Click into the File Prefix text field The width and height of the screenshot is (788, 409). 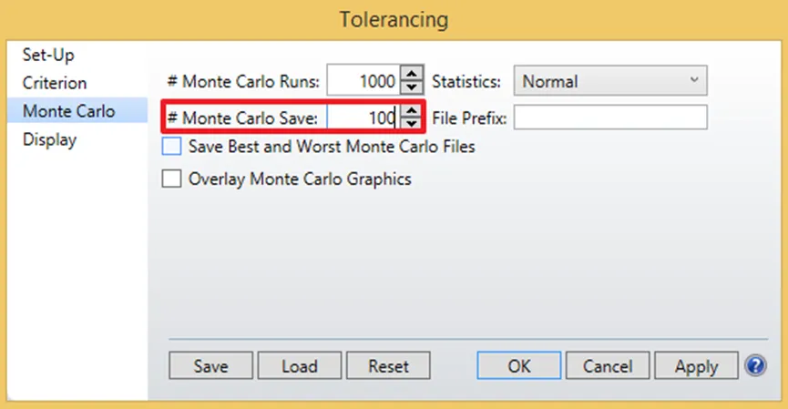[x=610, y=118]
